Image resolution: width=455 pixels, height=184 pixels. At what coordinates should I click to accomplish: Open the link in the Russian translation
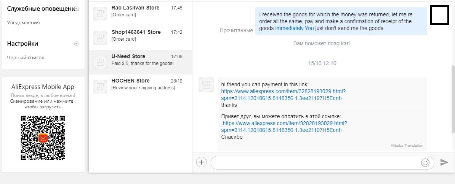coord(284,127)
